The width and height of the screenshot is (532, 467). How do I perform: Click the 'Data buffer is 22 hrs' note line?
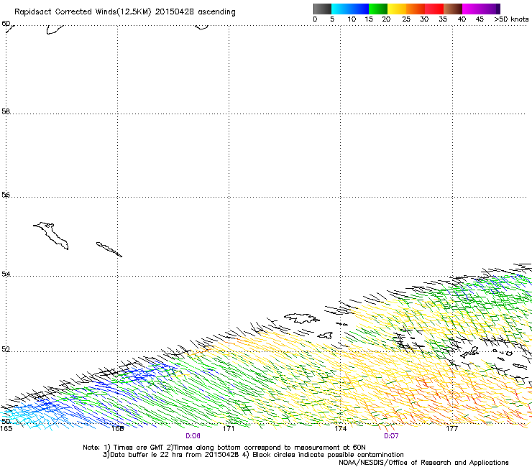[x=253, y=455]
